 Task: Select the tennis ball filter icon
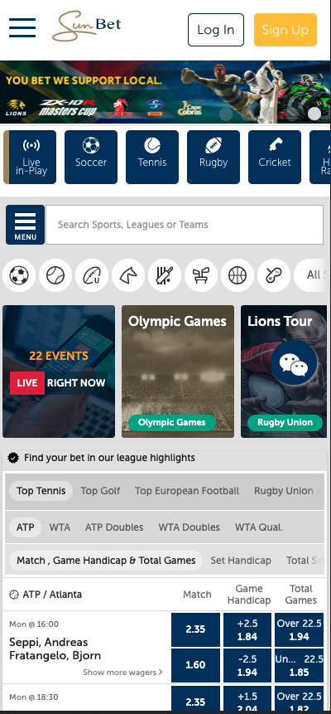click(x=55, y=275)
